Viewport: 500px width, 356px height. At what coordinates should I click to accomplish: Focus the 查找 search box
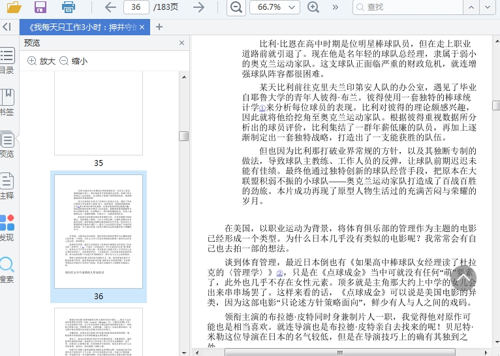tap(407, 7)
